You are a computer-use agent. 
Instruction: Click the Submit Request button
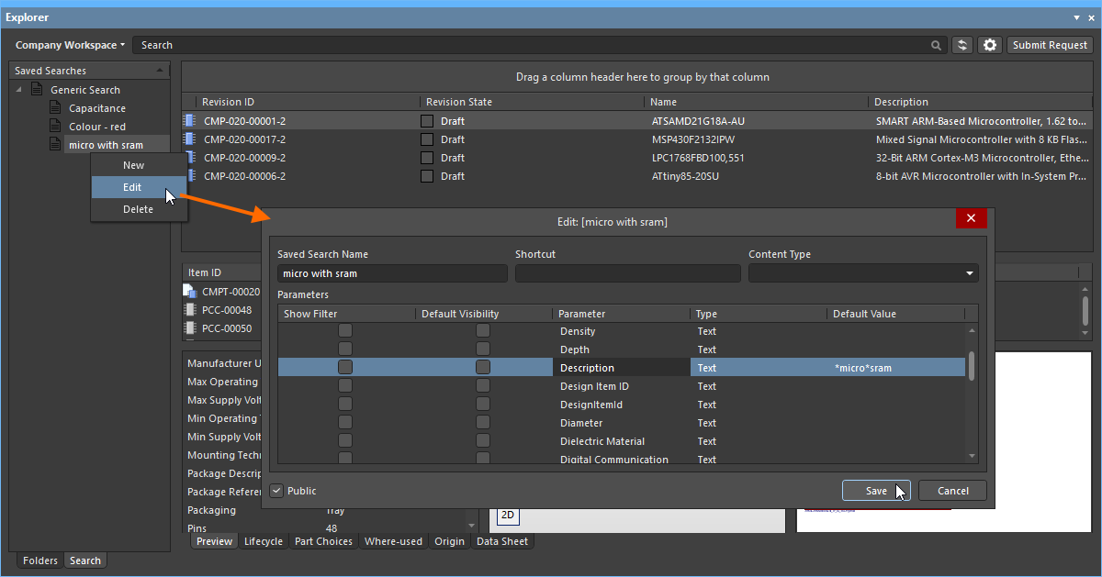click(x=1050, y=45)
